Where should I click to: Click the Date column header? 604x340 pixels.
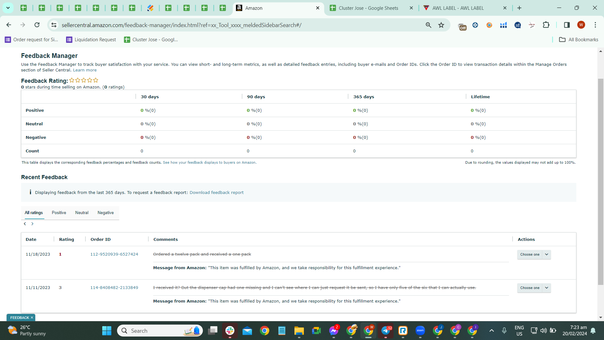point(31,239)
